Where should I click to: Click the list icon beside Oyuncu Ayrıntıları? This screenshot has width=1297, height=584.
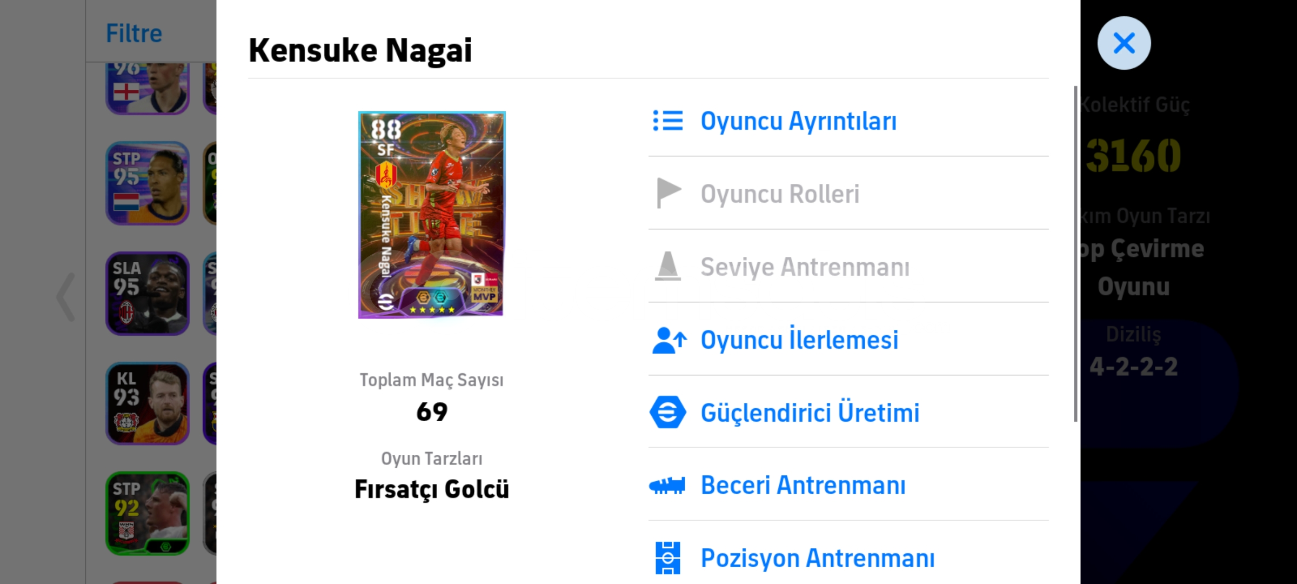[x=668, y=121]
